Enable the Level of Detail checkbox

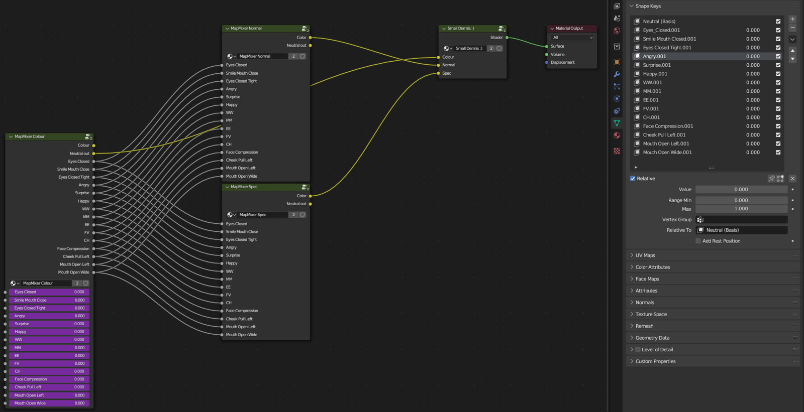638,350
